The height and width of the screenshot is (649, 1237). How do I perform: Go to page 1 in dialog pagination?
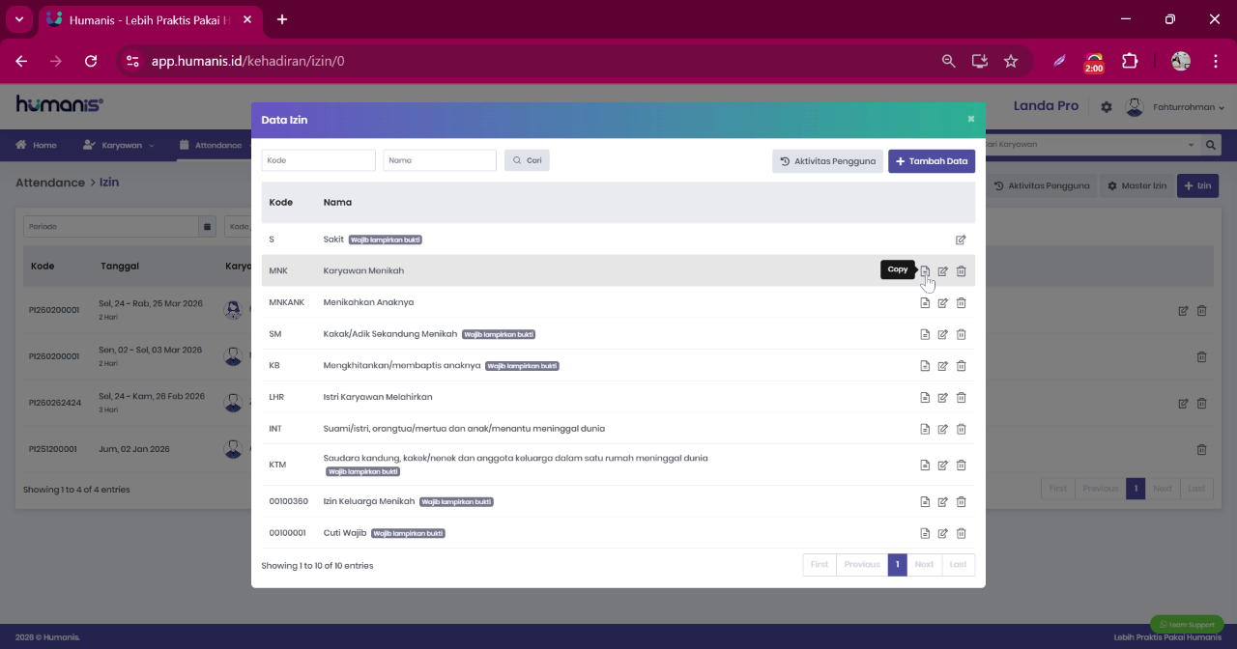tap(897, 564)
